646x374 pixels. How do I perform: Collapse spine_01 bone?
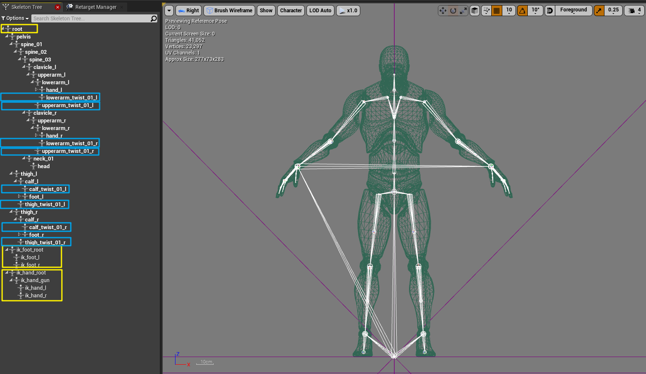tap(11, 44)
